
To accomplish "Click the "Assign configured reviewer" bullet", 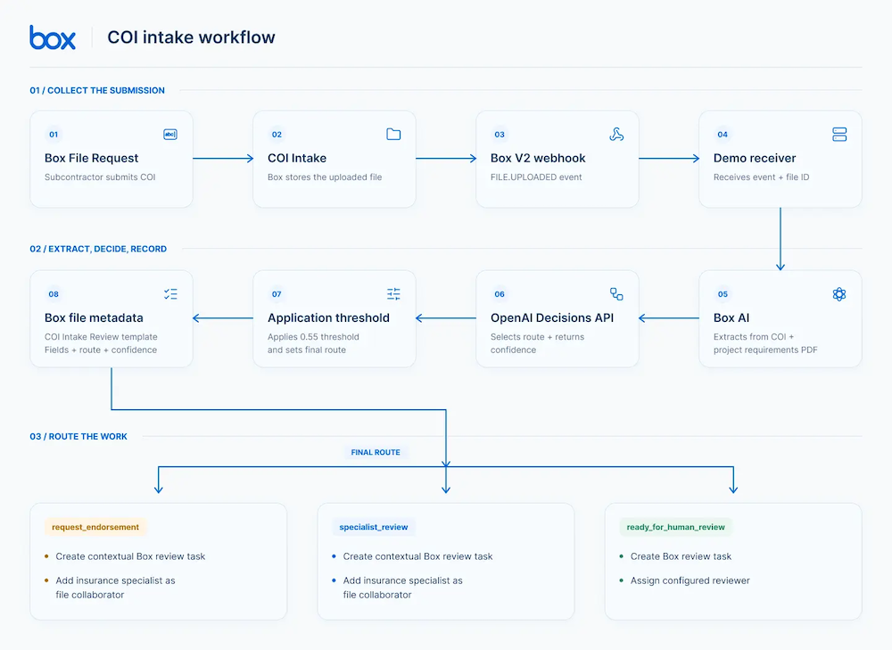I will [x=690, y=580].
